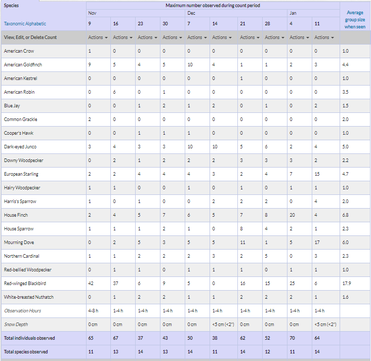Open the Actions dropdown for Nov 16

[122, 37]
